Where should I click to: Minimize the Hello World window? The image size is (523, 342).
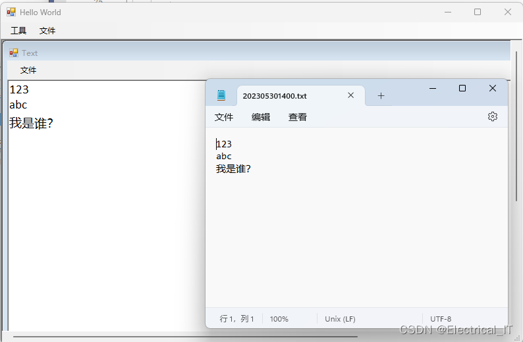(448, 12)
